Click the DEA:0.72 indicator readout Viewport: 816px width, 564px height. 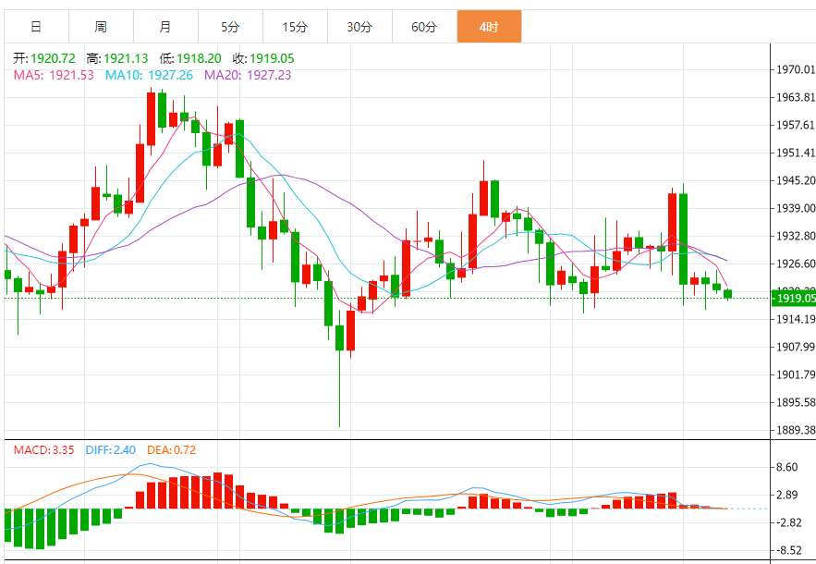(171, 450)
